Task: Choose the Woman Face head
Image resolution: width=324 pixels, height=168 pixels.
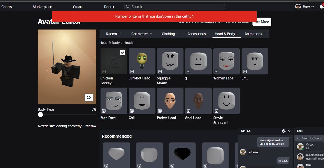Action: click(x=227, y=61)
